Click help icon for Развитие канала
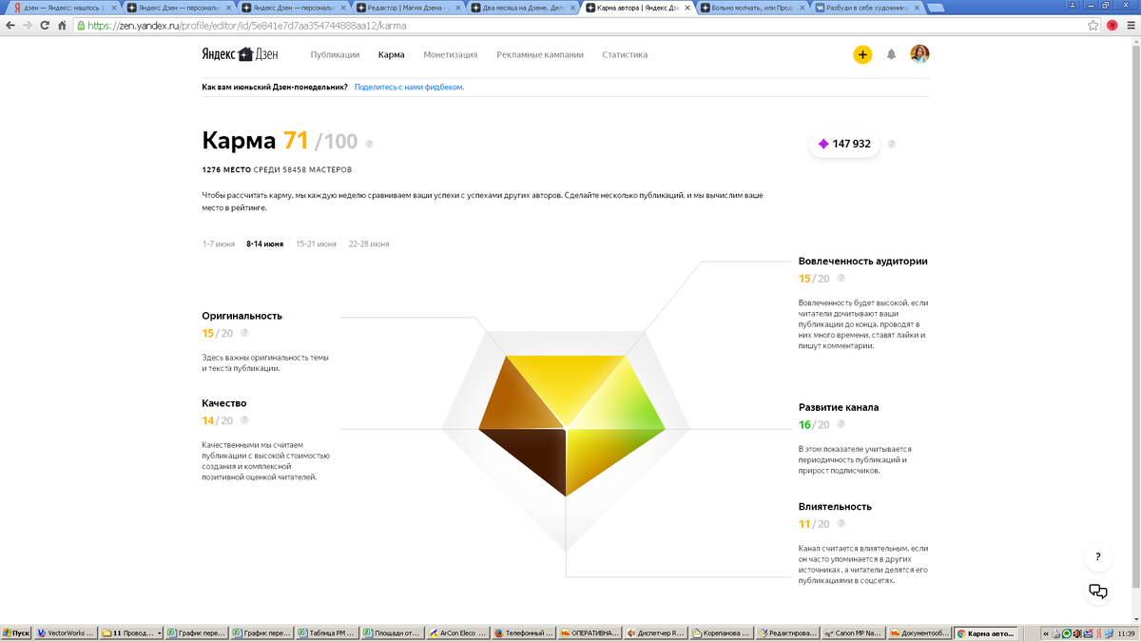Viewport: 1141px width, 642px height. (x=841, y=424)
